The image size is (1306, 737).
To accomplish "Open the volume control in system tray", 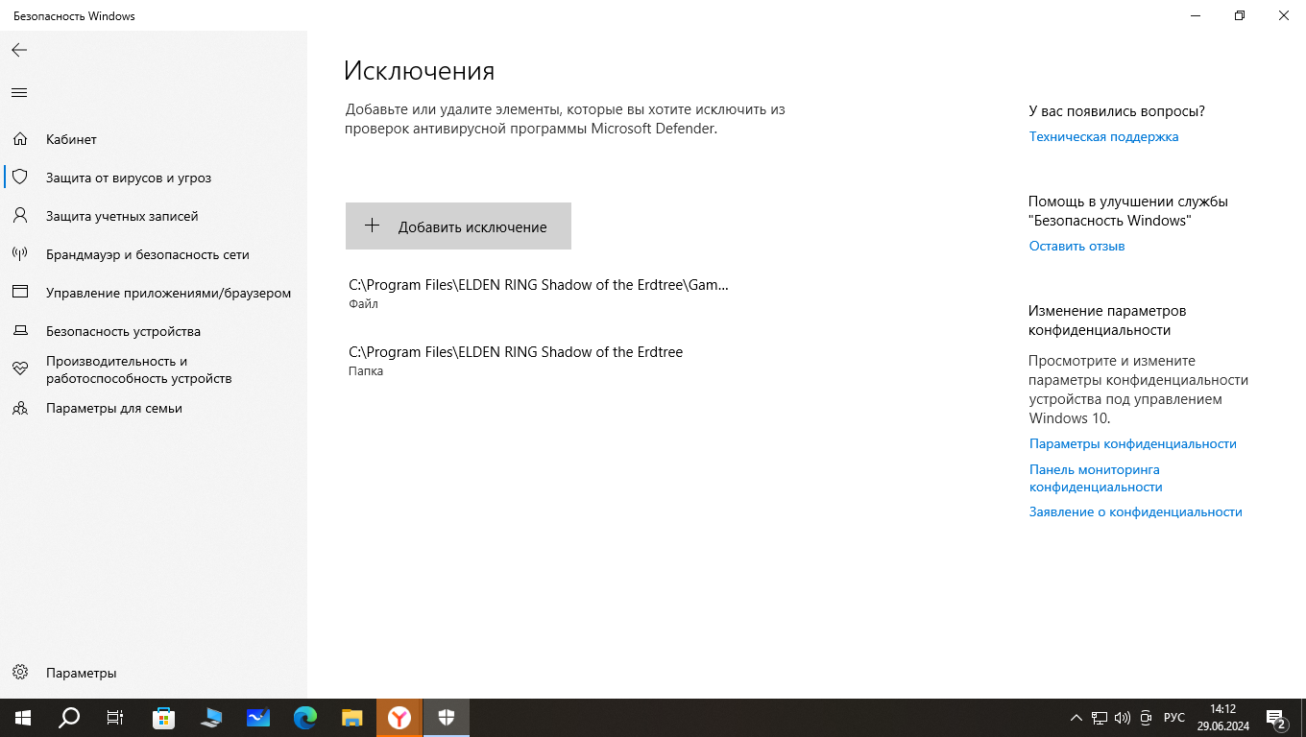I will click(1123, 718).
